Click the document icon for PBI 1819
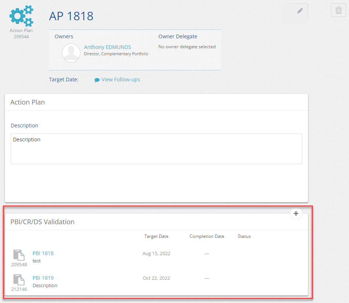Image resolution: width=349 pixels, height=303 pixels. point(19,280)
